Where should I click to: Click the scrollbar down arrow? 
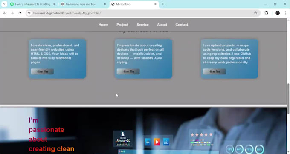coord(288,152)
